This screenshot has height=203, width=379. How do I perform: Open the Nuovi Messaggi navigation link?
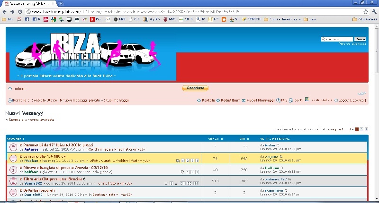[x=258, y=100]
